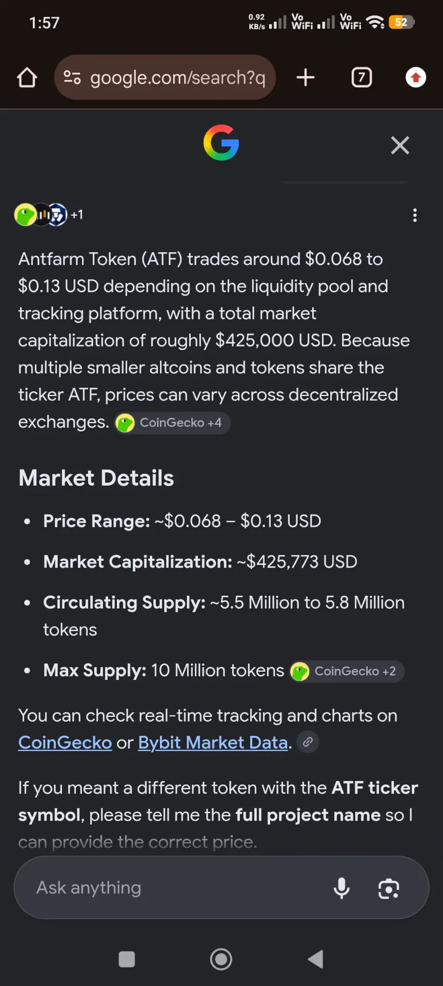Tap Android back navigation triangle
This screenshot has width=443, height=986.
[x=315, y=959]
